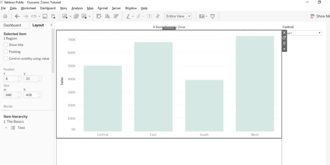Screen dimensions: 330x165
Task: Toggle Control visibility using value checkbox
Action: click(x=5, y=59)
